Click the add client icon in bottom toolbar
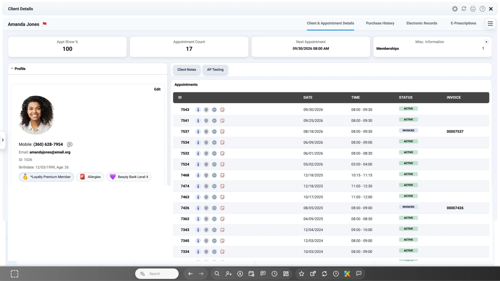The height and width of the screenshot is (281, 500). click(229, 274)
